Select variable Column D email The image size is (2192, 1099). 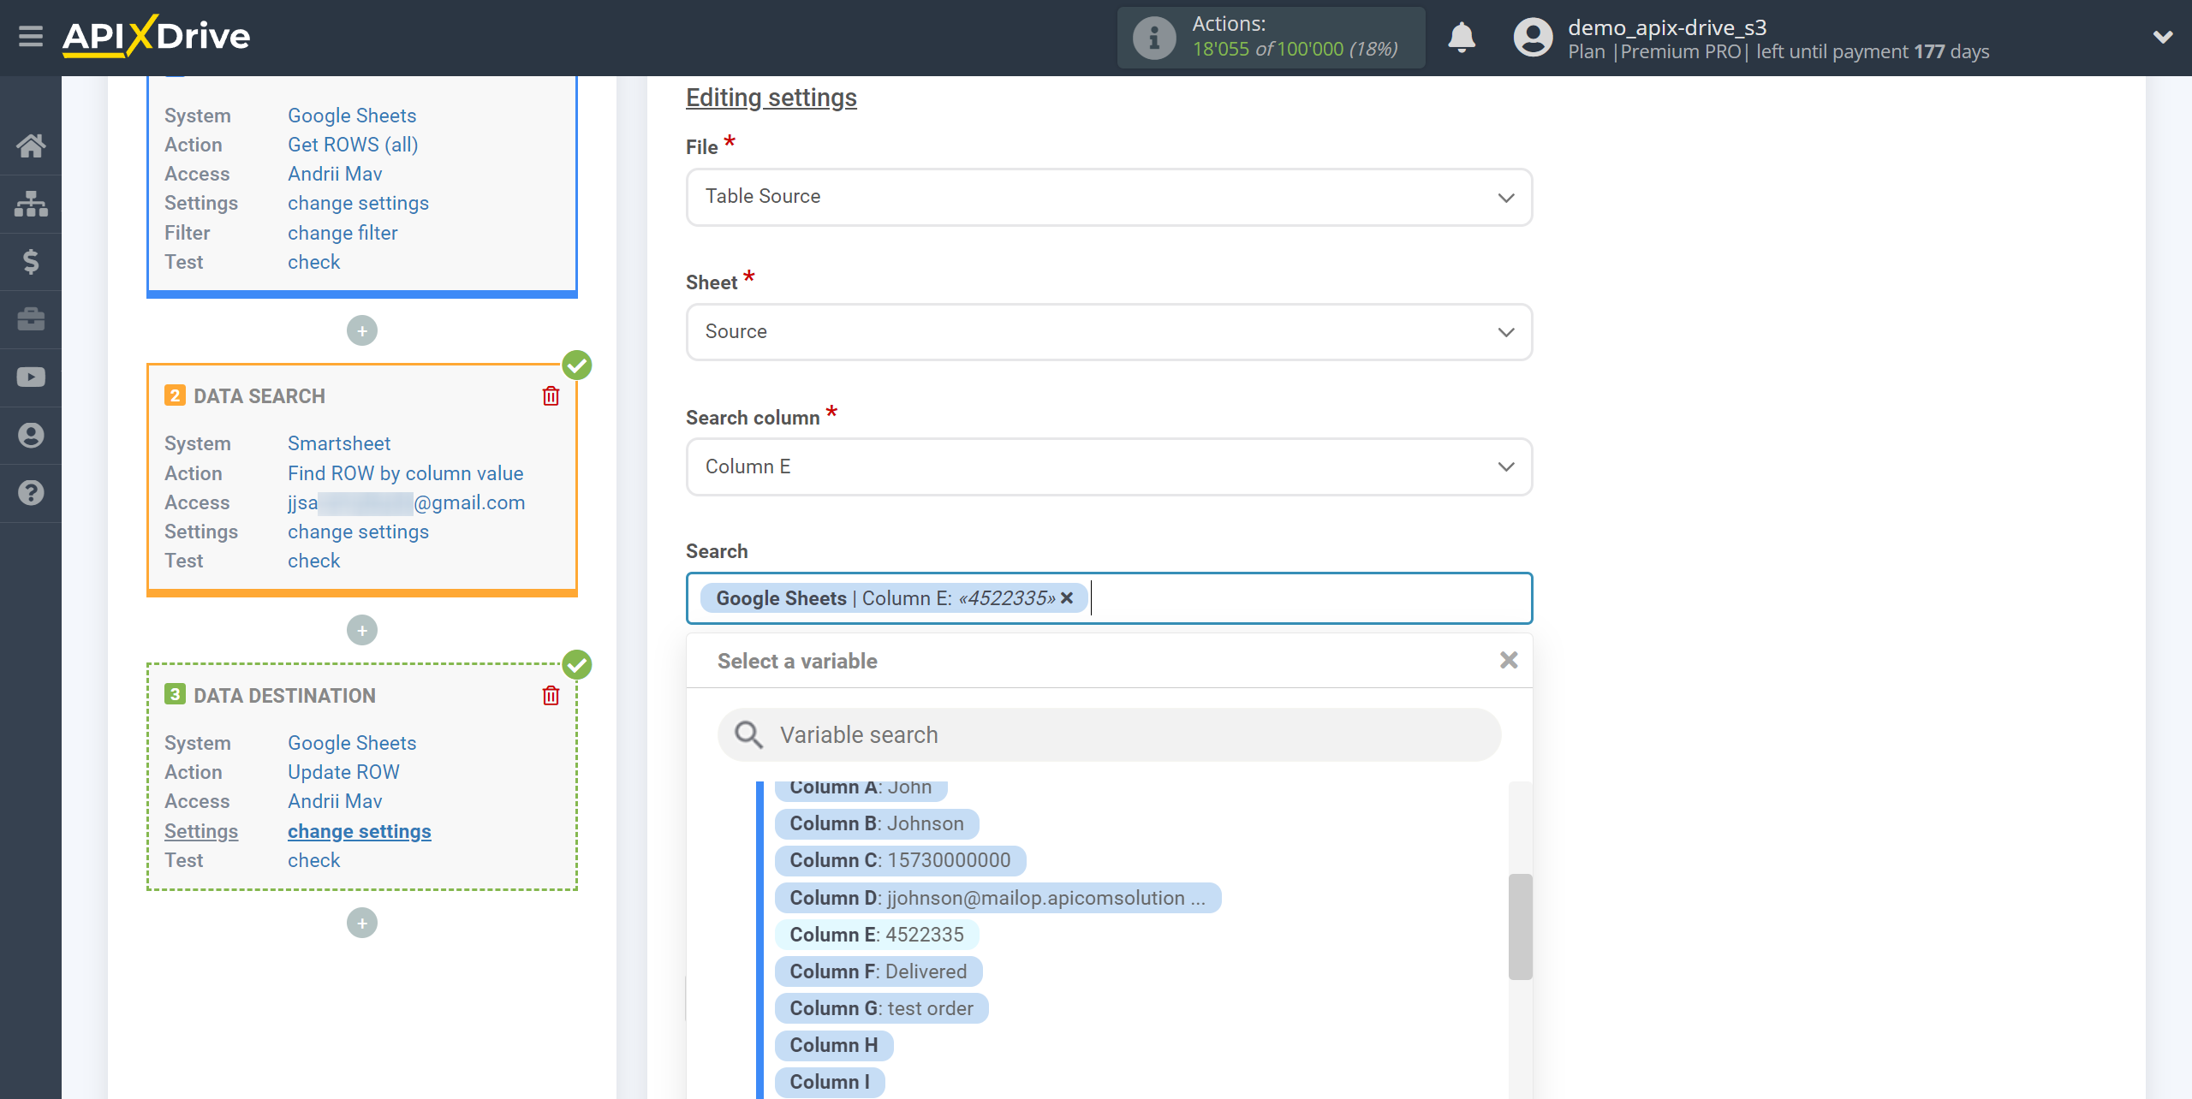coord(998,898)
